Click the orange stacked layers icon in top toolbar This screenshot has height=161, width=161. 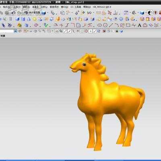point(104,13)
